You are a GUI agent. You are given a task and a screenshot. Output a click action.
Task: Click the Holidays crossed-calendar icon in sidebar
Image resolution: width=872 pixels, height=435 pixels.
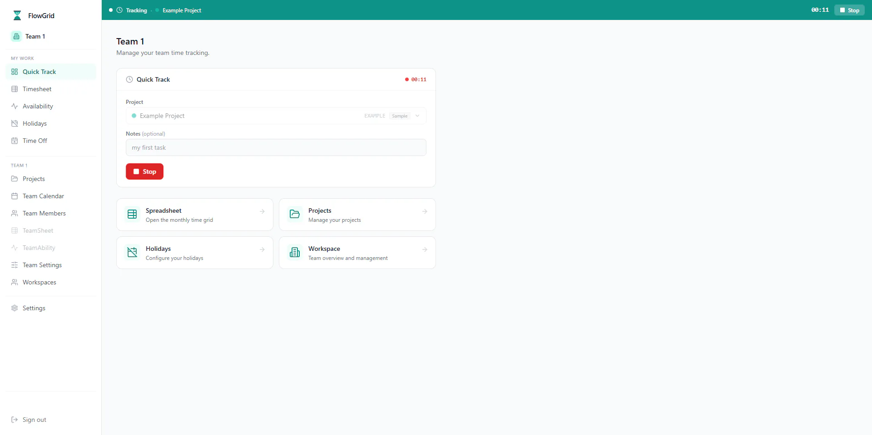pyautogui.click(x=15, y=123)
